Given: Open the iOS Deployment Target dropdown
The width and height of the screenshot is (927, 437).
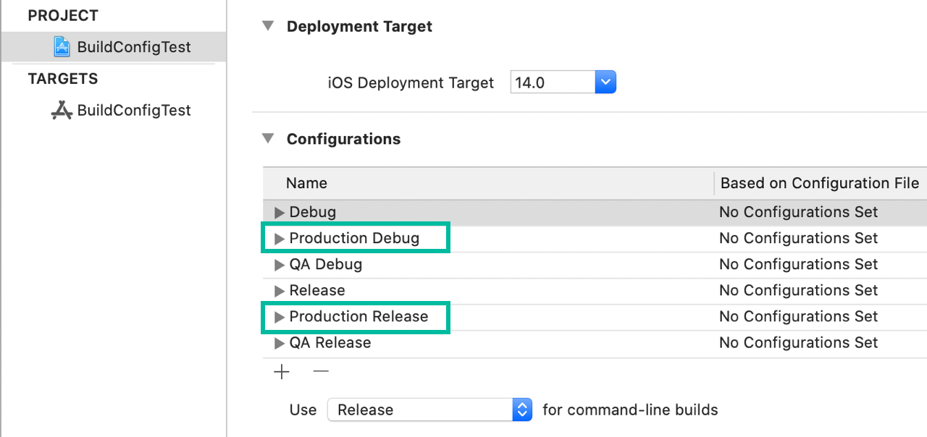Looking at the screenshot, I should pyautogui.click(x=605, y=82).
